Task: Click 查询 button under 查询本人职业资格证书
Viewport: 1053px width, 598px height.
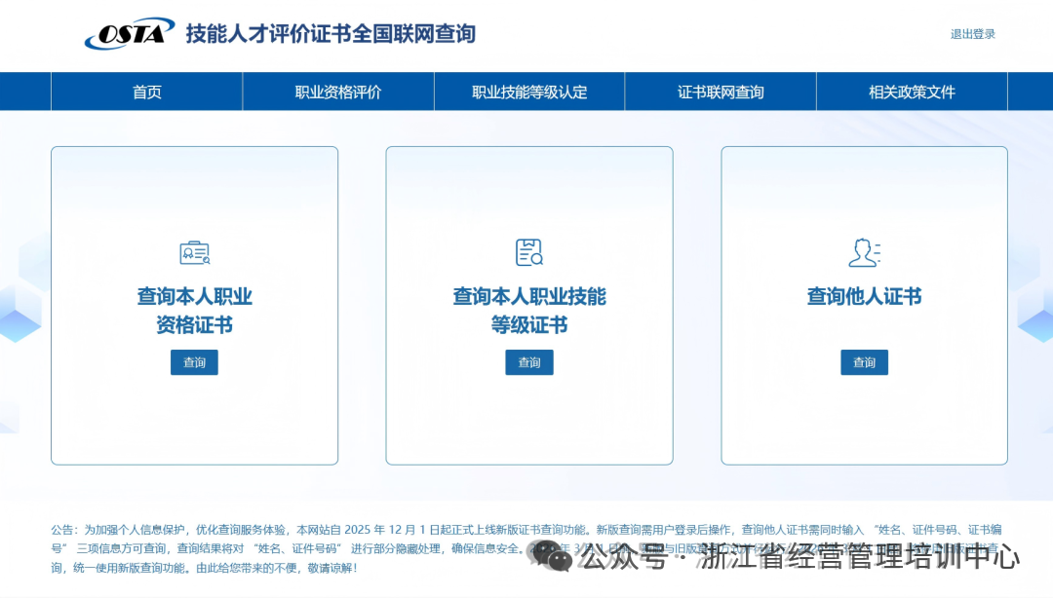Action: pos(194,362)
